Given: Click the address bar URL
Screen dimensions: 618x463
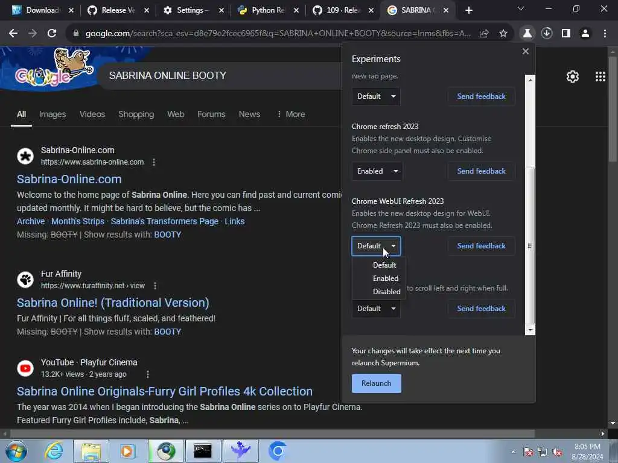Looking at the screenshot, I should pos(278,34).
